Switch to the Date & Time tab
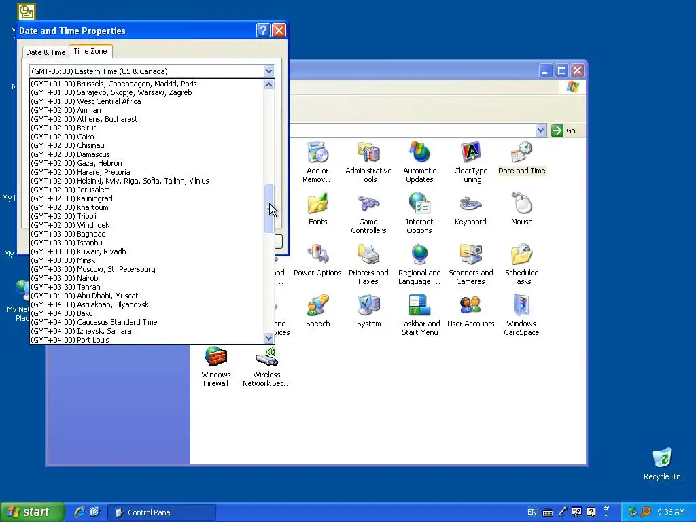Viewport: 696px width, 522px height. (46, 52)
